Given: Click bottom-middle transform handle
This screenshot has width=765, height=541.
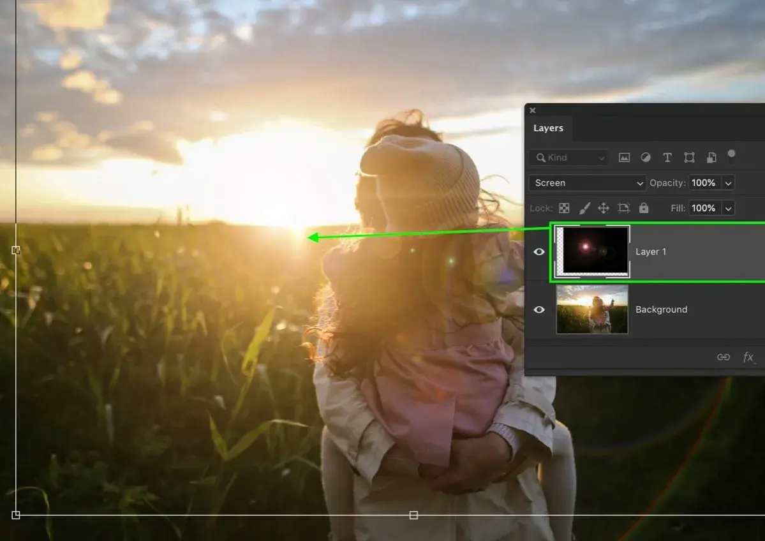Looking at the screenshot, I should pyautogui.click(x=413, y=515).
